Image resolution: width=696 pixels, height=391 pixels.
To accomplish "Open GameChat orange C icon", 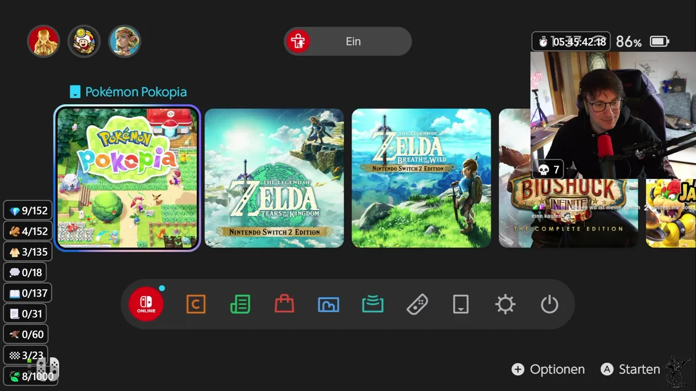I will (x=196, y=304).
